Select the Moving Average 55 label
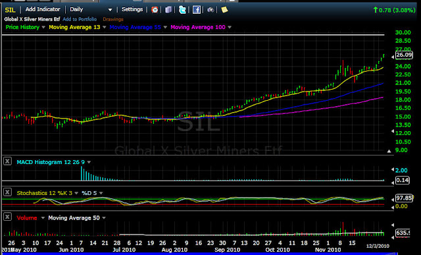Viewport: 421px width, 255px height. 135,27
